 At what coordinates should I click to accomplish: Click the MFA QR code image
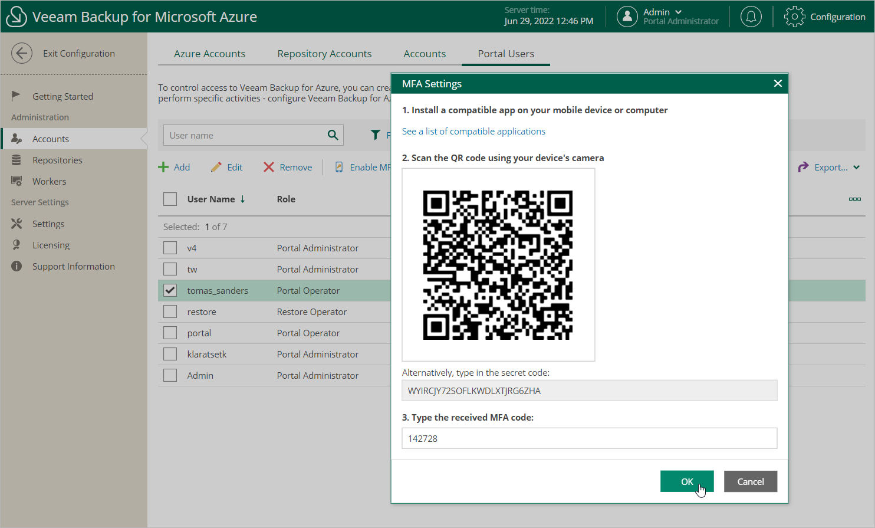(x=498, y=265)
